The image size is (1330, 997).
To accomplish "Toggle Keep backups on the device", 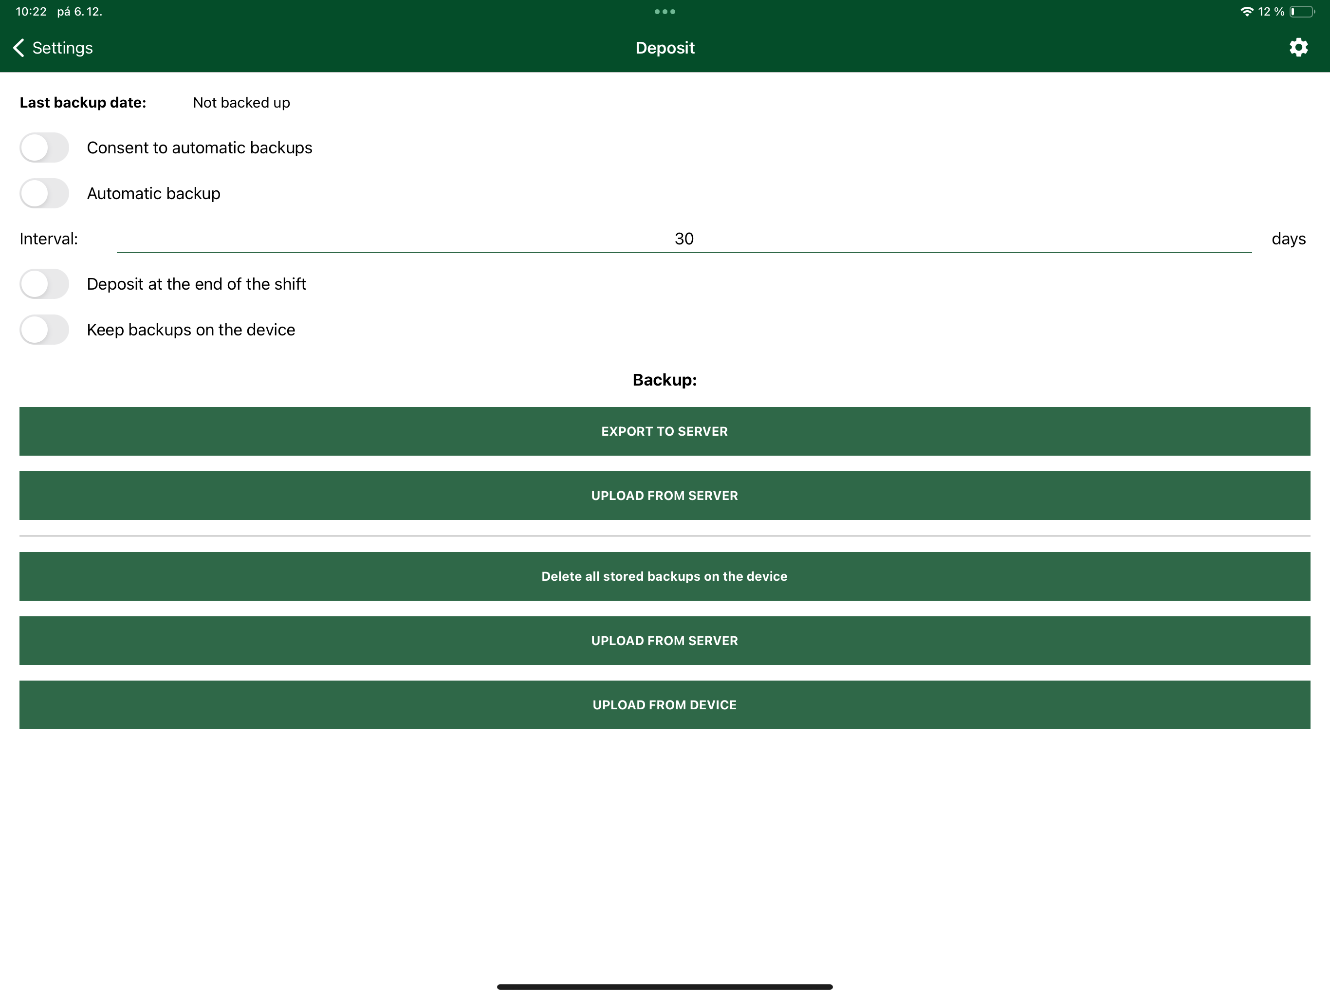I will [x=44, y=330].
